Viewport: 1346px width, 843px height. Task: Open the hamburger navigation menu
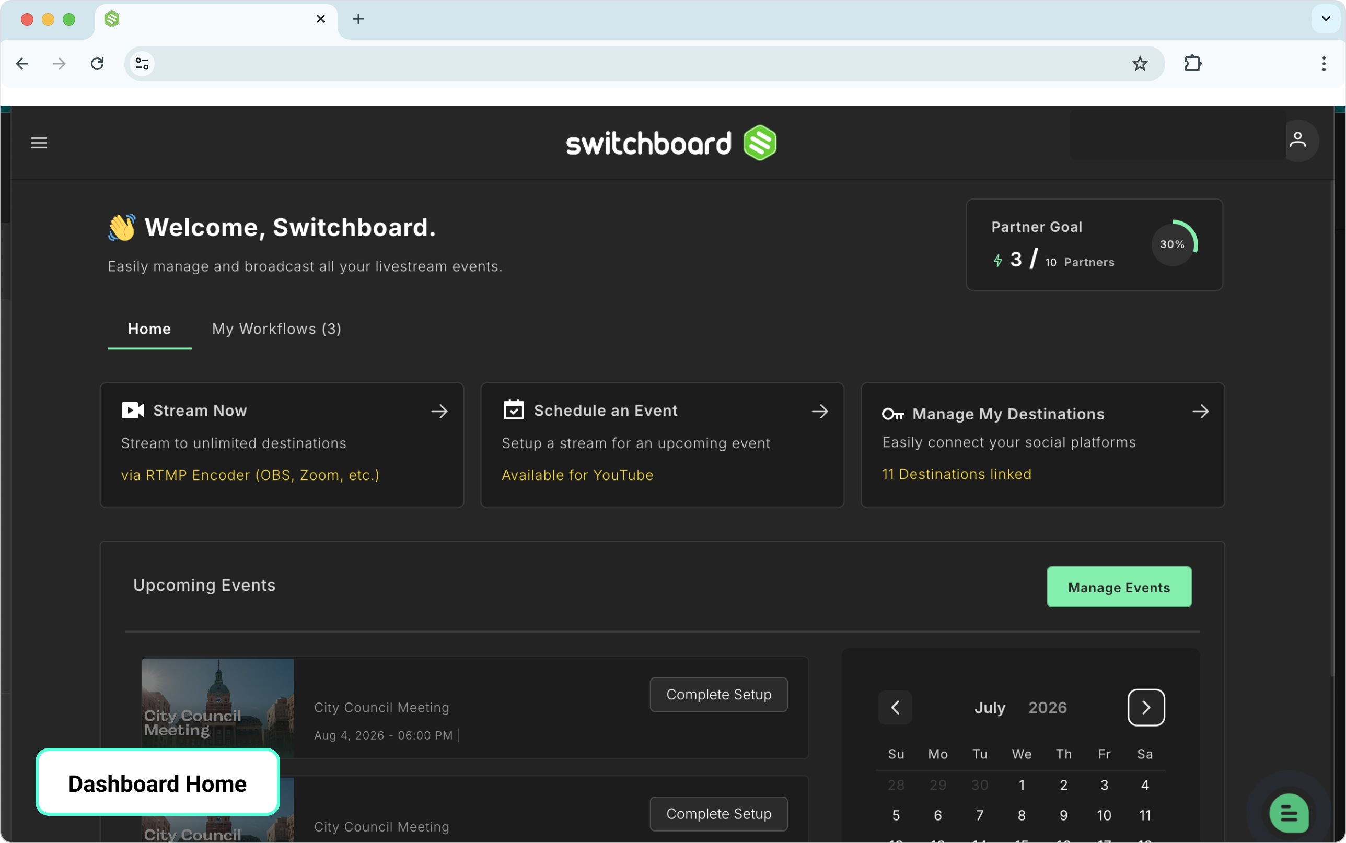coord(39,143)
